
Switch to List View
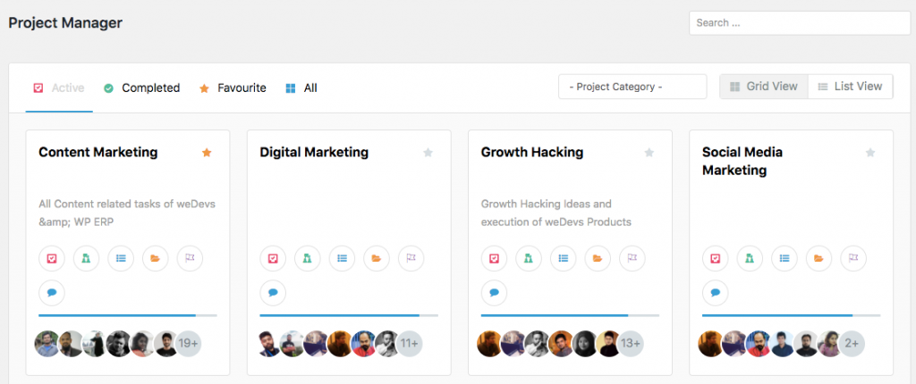(x=850, y=87)
